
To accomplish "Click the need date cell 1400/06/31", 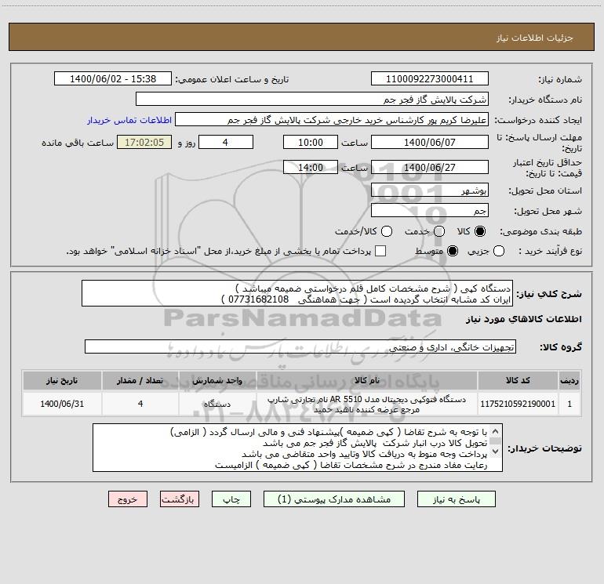I will point(62,404).
